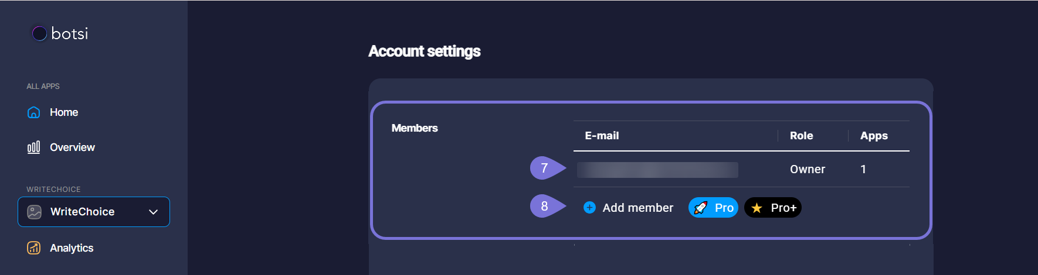Image resolution: width=1038 pixels, height=275 pixels.
Task: Click the E-mail column header
Action: click(x=602, y=136)
